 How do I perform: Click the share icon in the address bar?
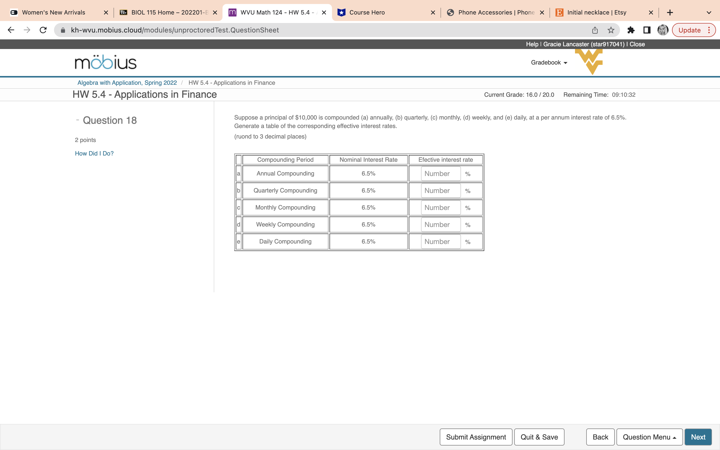tap(595, 30)
